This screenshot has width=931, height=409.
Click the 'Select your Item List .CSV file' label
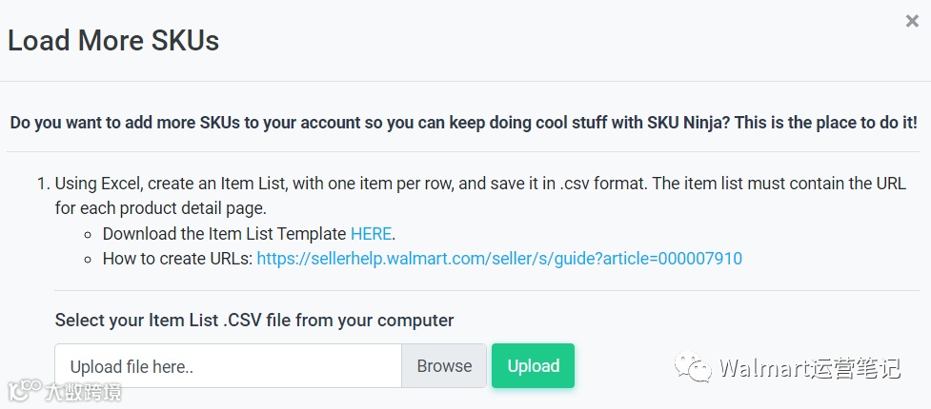(x=254, y=320)
